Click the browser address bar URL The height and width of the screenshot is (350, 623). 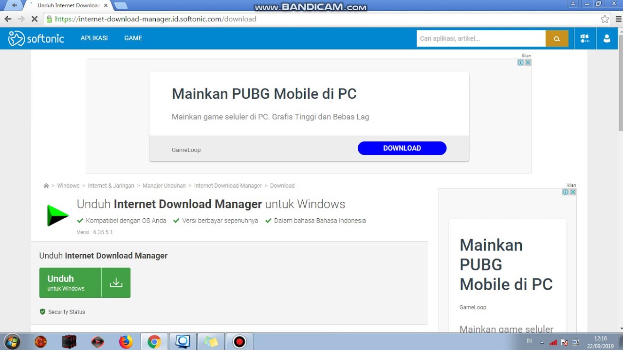tap(156, 19)
